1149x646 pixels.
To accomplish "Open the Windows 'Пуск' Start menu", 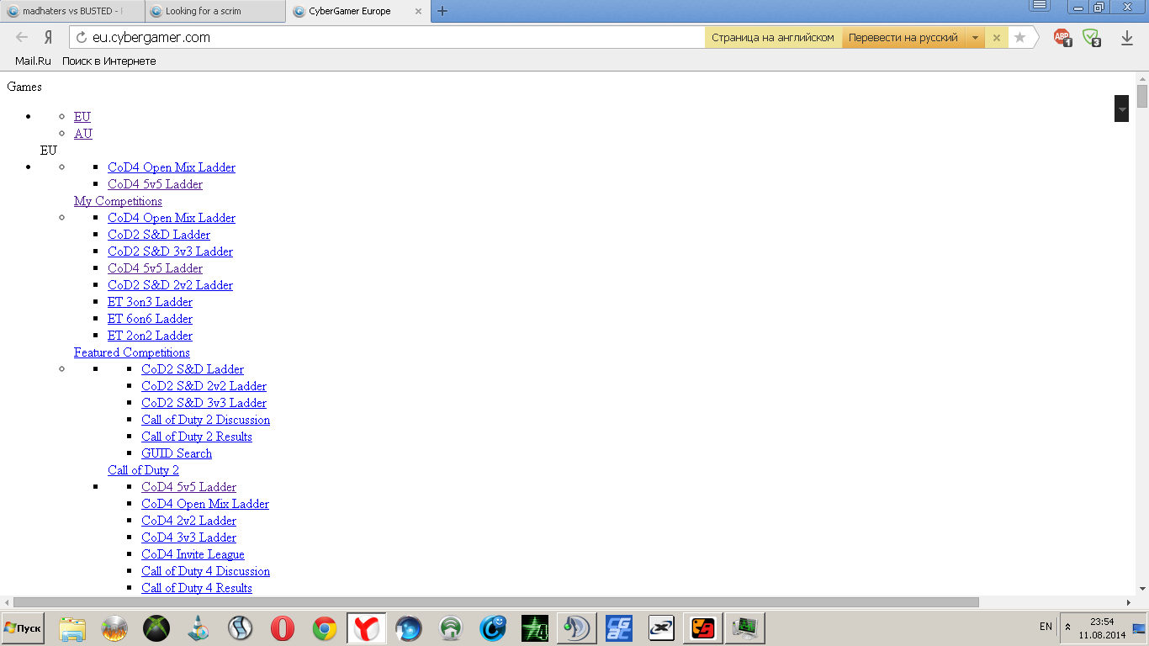I will [23, 627].
